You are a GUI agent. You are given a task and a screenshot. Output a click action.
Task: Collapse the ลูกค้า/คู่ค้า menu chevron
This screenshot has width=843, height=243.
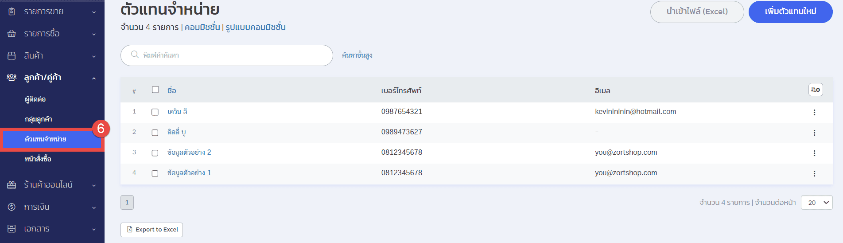94,78
